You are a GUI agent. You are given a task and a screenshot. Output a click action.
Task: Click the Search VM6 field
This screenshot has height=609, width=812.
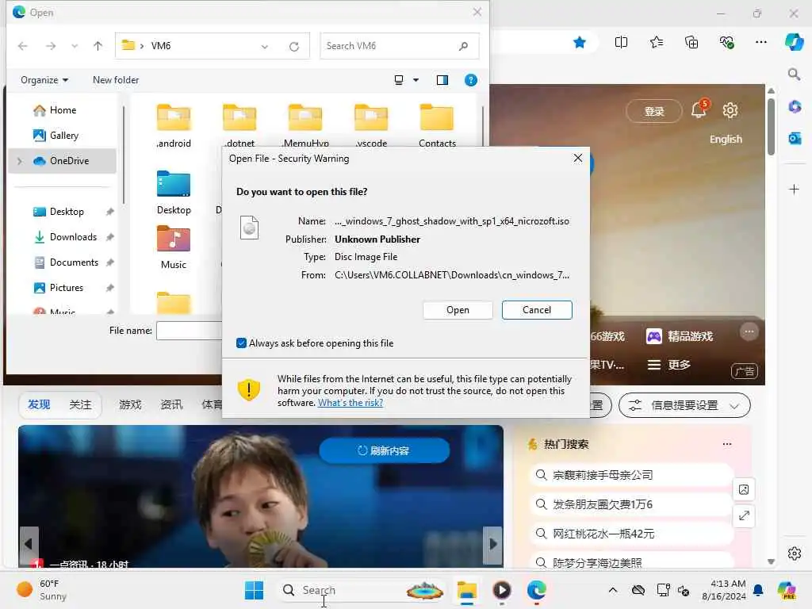[399, 46]
